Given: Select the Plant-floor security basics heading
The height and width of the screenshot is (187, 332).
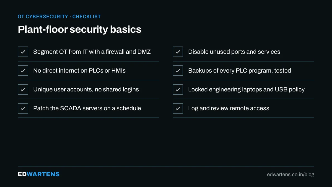Looking at the screenshot, I should pyautogui.click(x=80, y=29).
